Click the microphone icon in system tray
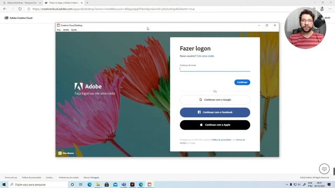335x188 pixels. click(x=291, y=184)
